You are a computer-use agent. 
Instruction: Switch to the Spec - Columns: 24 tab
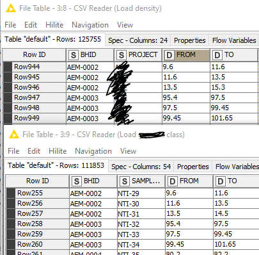point(137,40)
